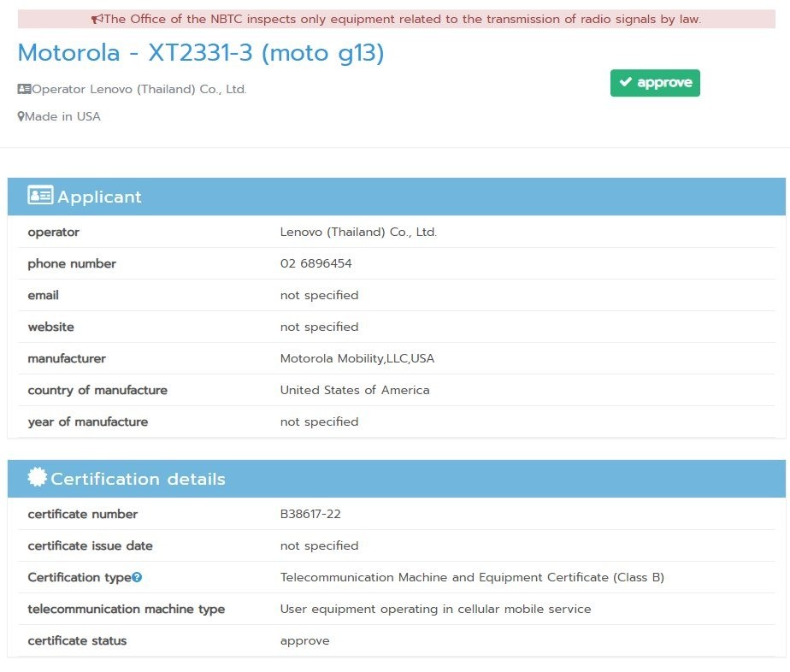Click the map pin icon beside Made in USA
This screenshot has width=790, height=672.
pos(21,116)
